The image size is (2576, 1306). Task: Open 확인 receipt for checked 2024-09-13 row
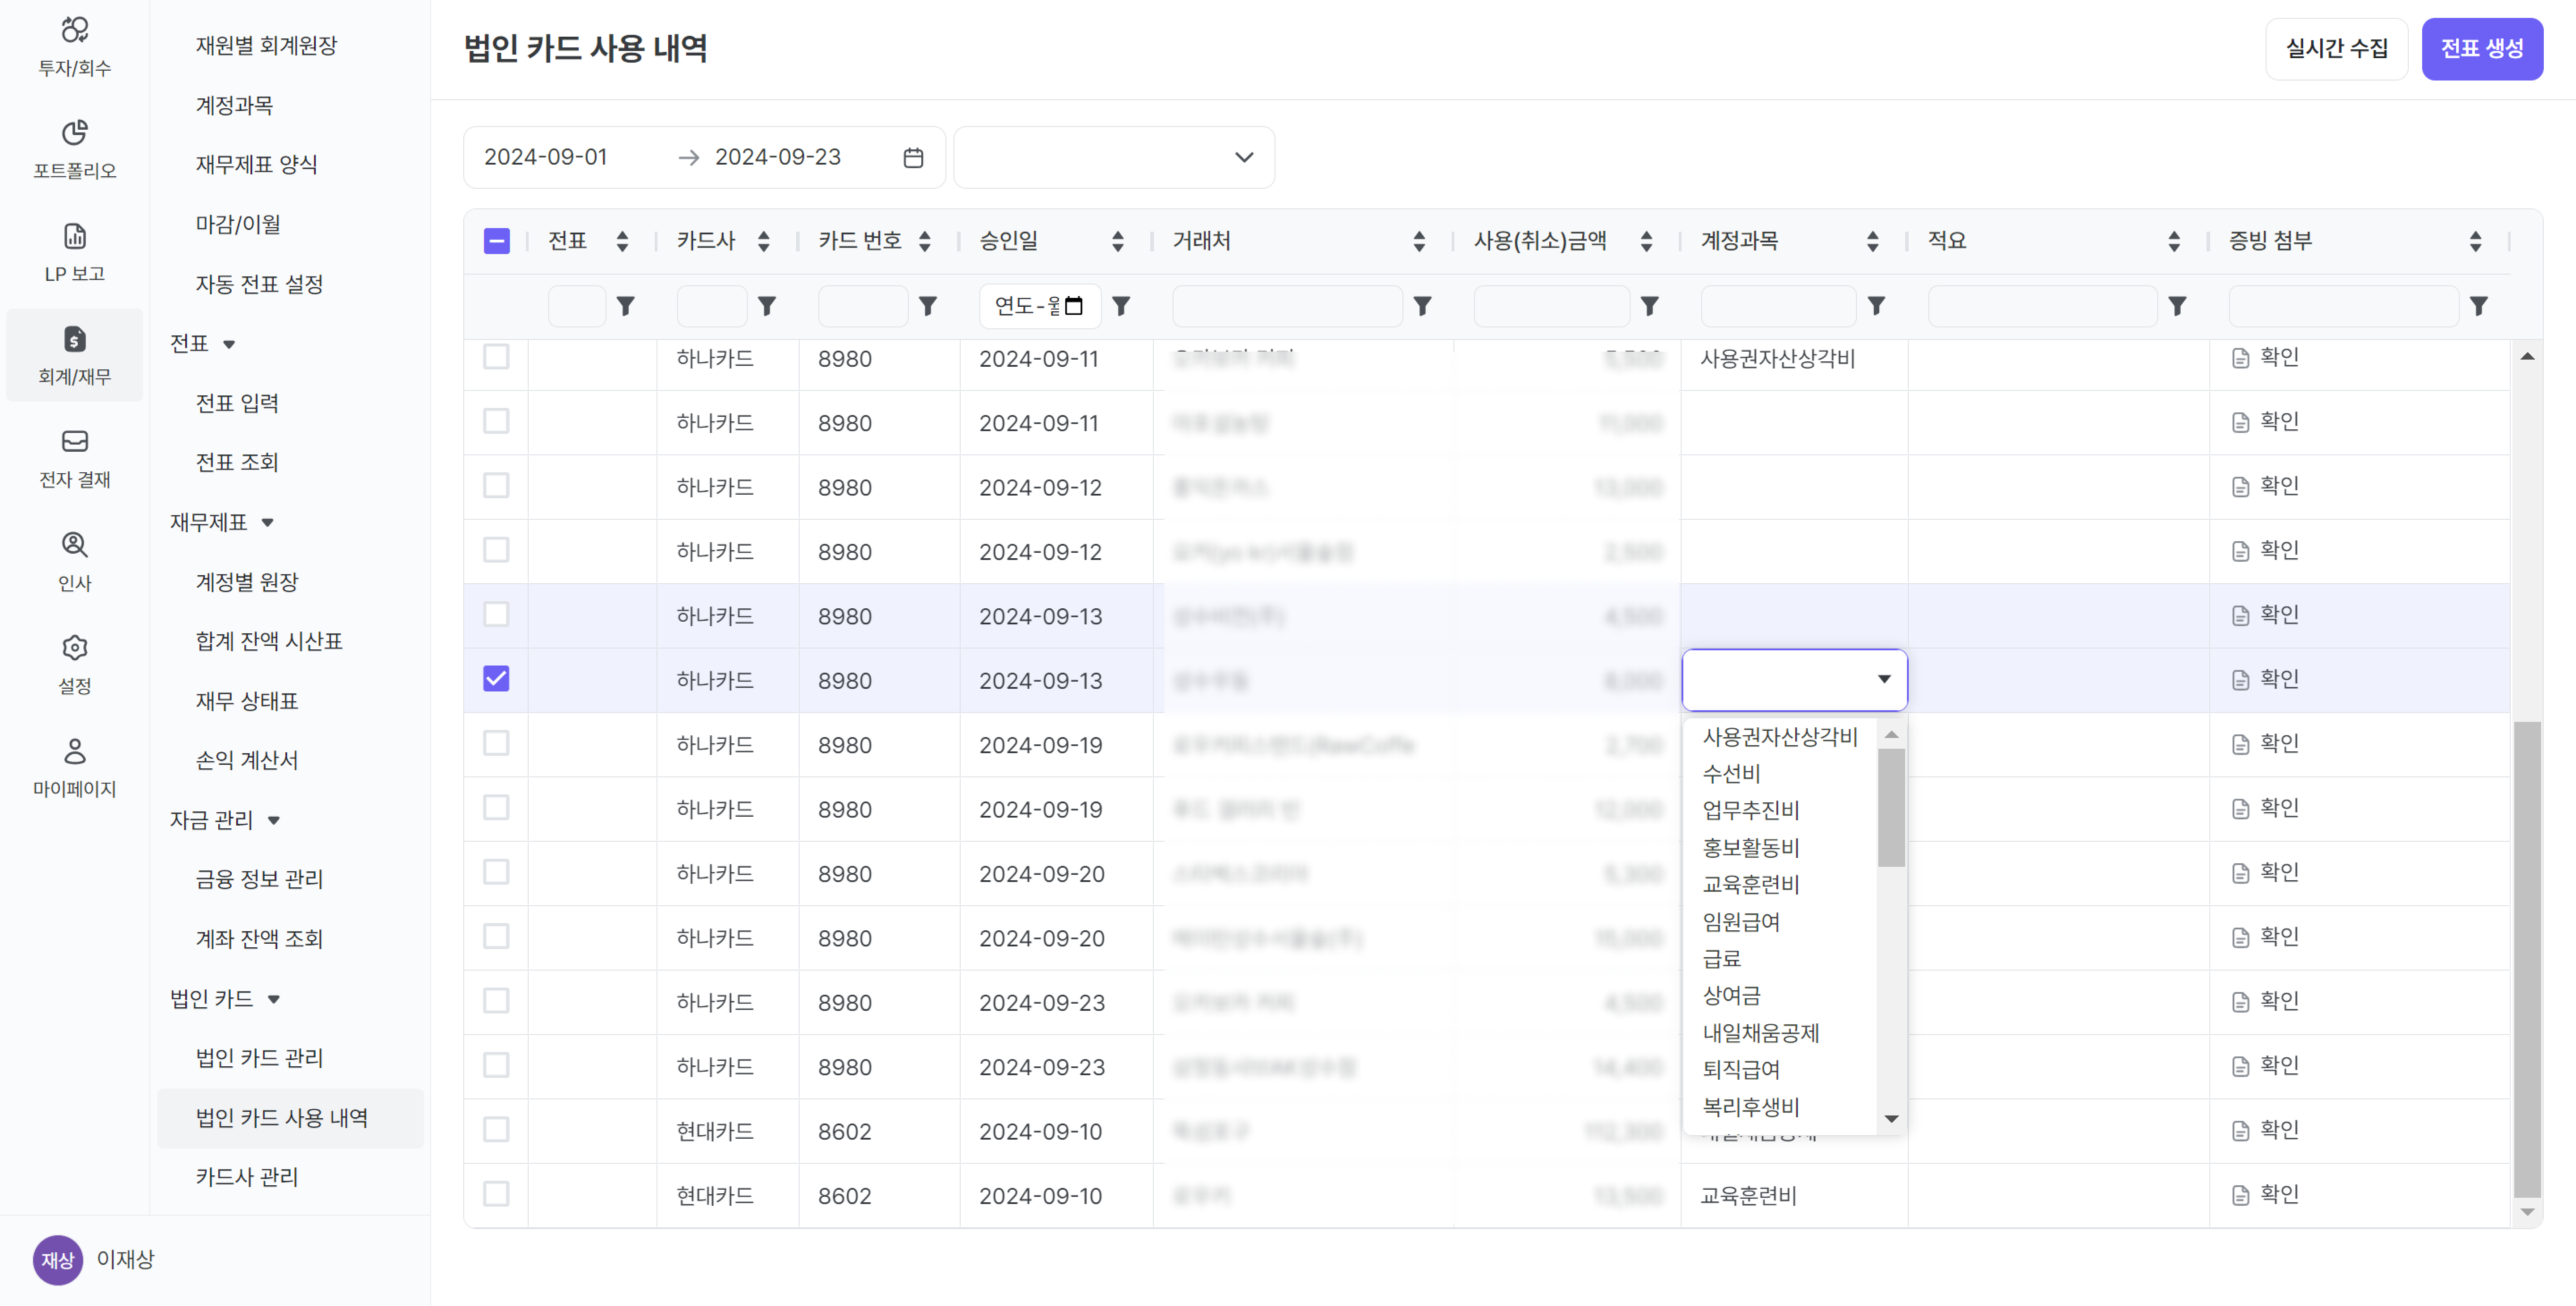tap(2266, 679)
